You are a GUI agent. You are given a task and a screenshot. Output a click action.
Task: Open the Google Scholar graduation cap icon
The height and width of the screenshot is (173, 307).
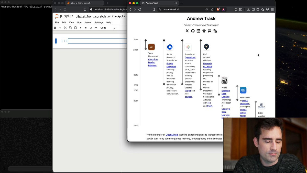coord(204,31)
